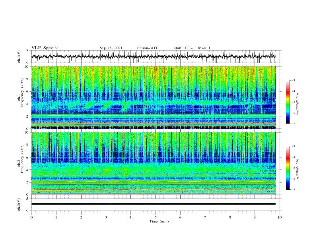This screenshot has width=315, height=244.
Task: Click ch.2 frequency axis tick "8"
Action: pyautogui.click(x=28, y=145)
